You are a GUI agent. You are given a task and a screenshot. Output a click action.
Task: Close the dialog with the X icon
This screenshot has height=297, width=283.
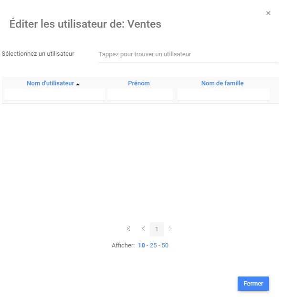[268, 13]
